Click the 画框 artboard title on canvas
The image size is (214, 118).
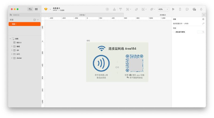(88, 41)
